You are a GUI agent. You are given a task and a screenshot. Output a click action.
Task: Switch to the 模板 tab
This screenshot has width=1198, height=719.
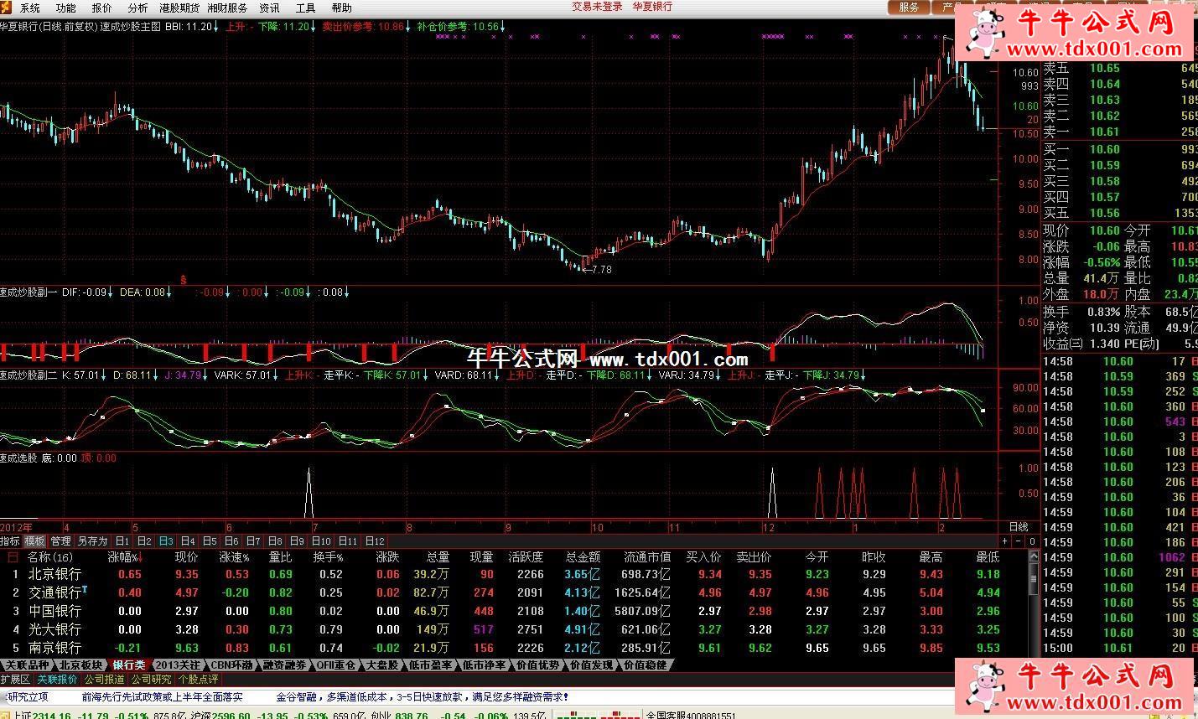click(x=34, y=541)
